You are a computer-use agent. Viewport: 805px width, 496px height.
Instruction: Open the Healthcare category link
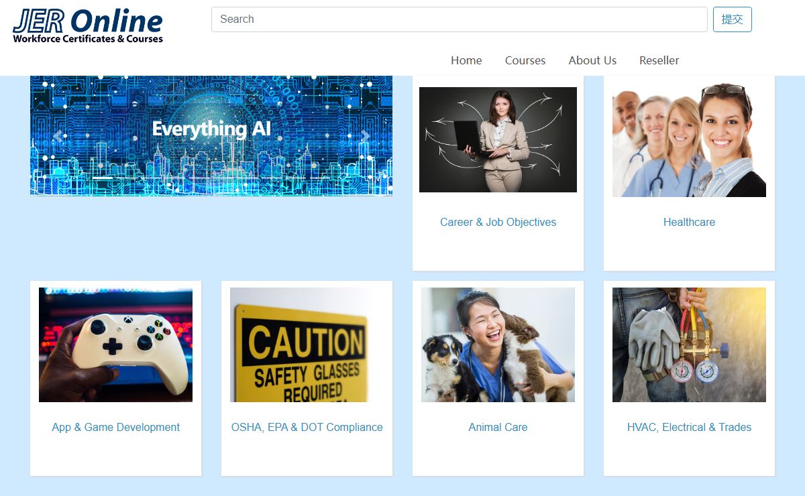(689, 222)
